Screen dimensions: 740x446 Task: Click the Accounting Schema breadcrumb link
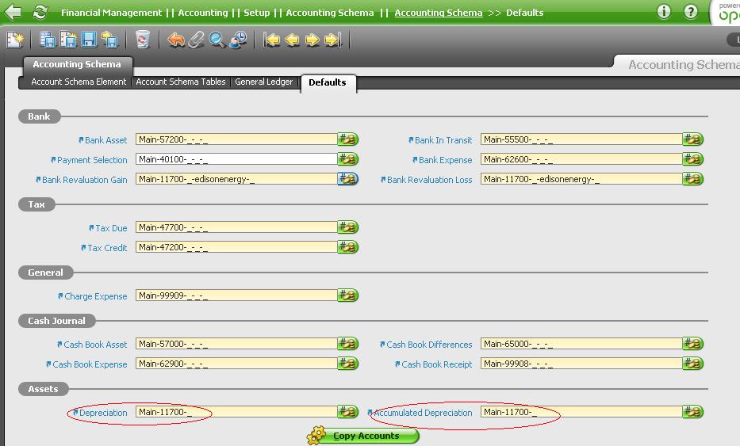tap(438, 13)
